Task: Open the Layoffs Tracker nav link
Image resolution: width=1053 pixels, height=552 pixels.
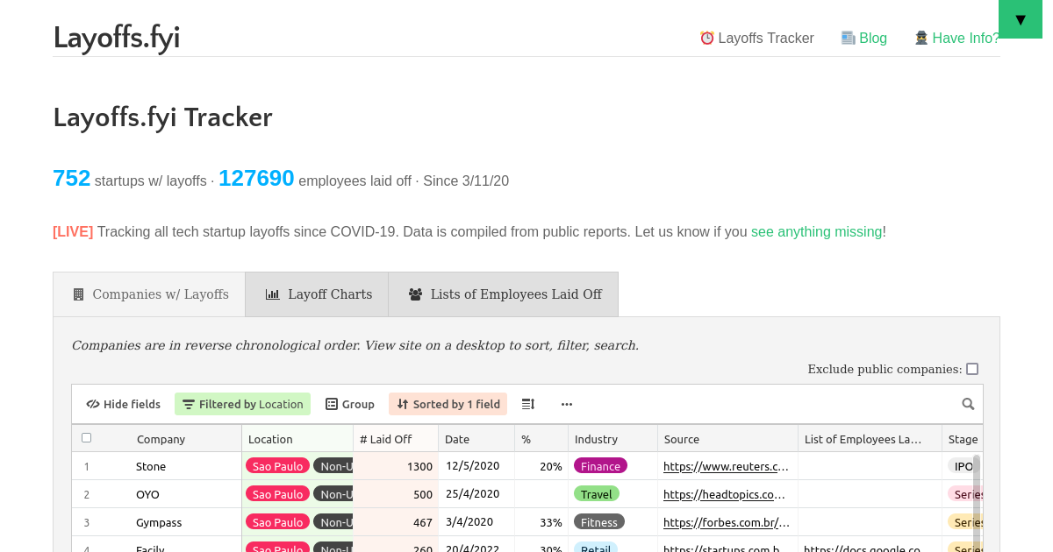Action: point(756,38)
